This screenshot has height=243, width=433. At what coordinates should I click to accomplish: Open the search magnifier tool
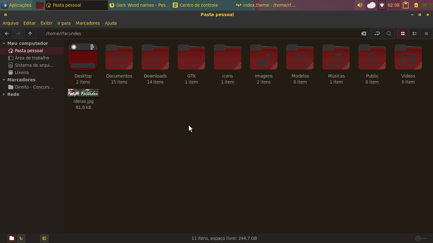pos(389,34)
